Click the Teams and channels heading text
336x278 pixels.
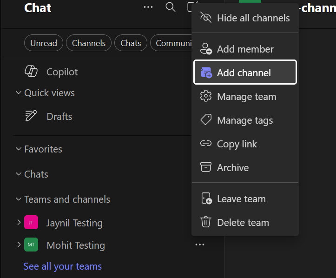pyautogui.click(x=67, y=199)
